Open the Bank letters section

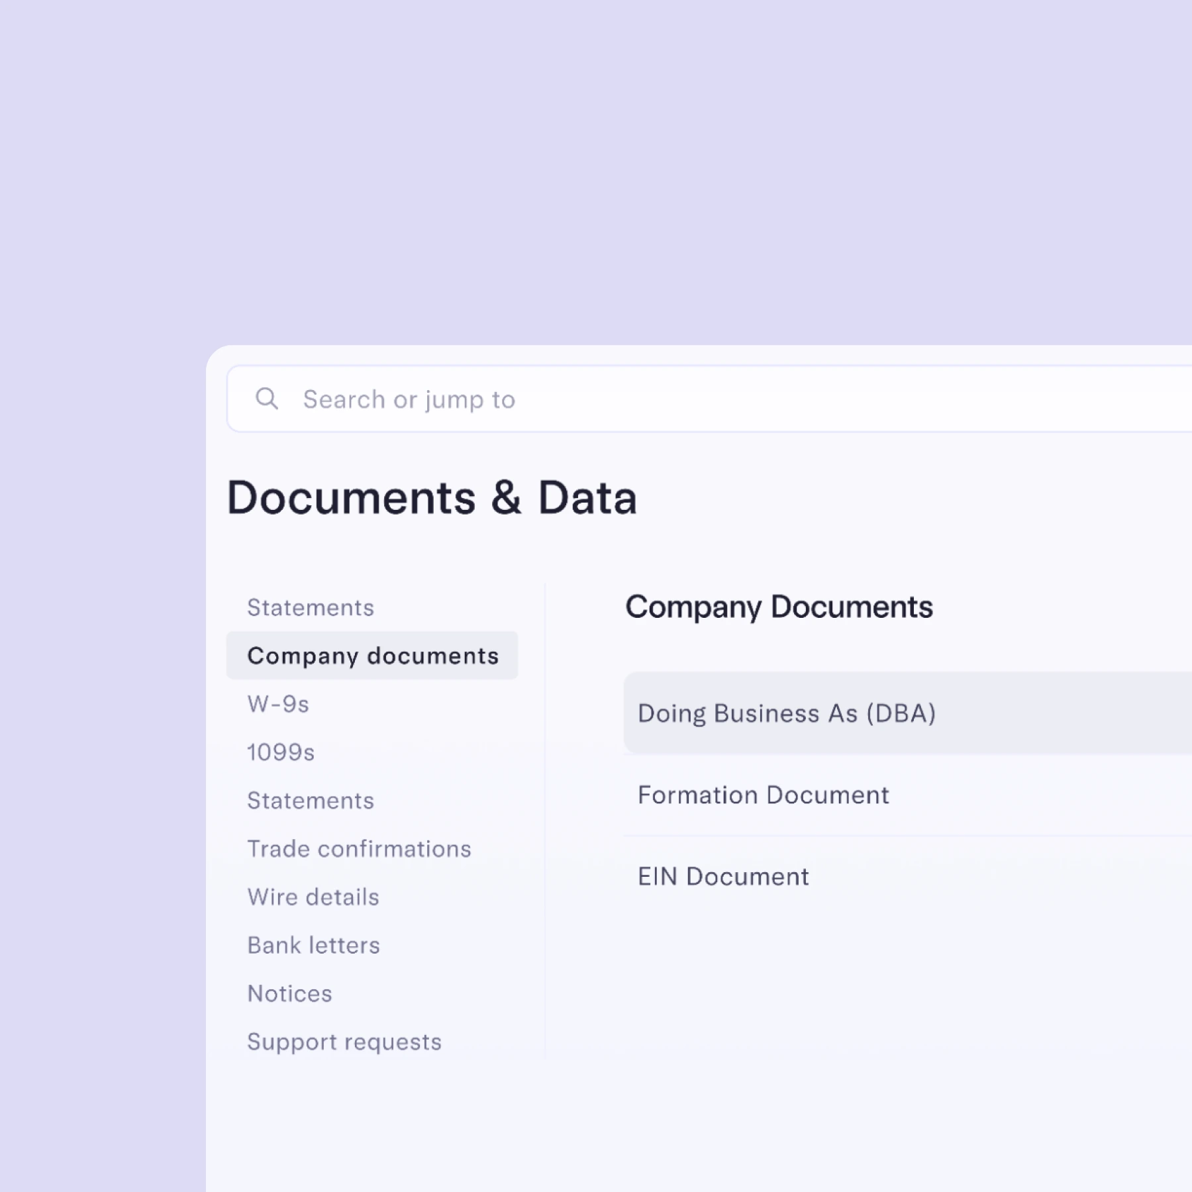coord(313,945)
